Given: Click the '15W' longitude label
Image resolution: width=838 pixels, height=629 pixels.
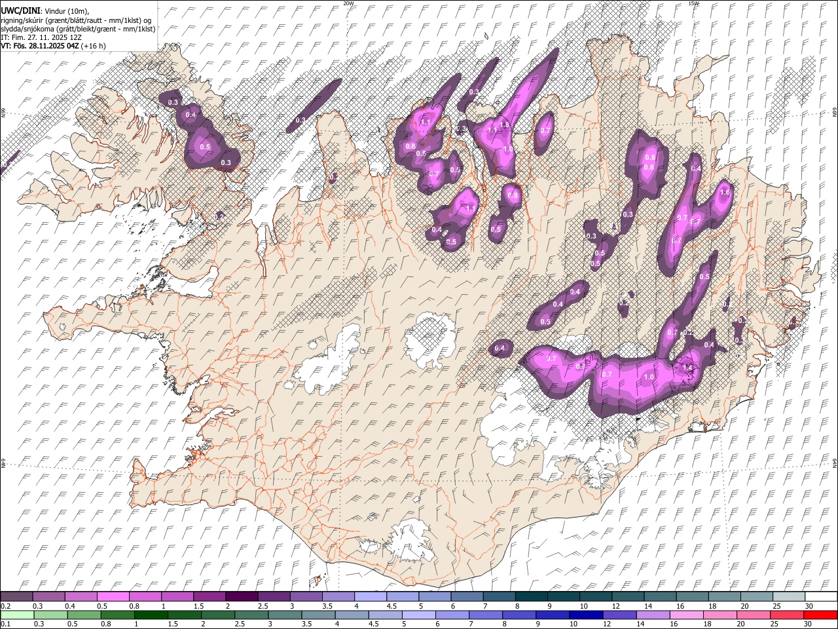Looking at the screenshot, I should point(693,3).
